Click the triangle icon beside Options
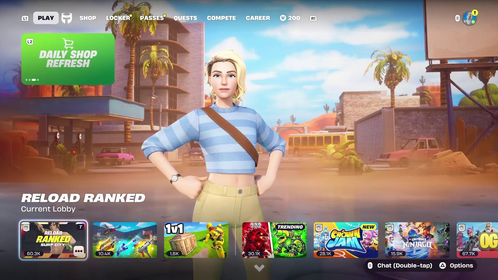Viewport: 498px width, 280px height. [442, 266]
